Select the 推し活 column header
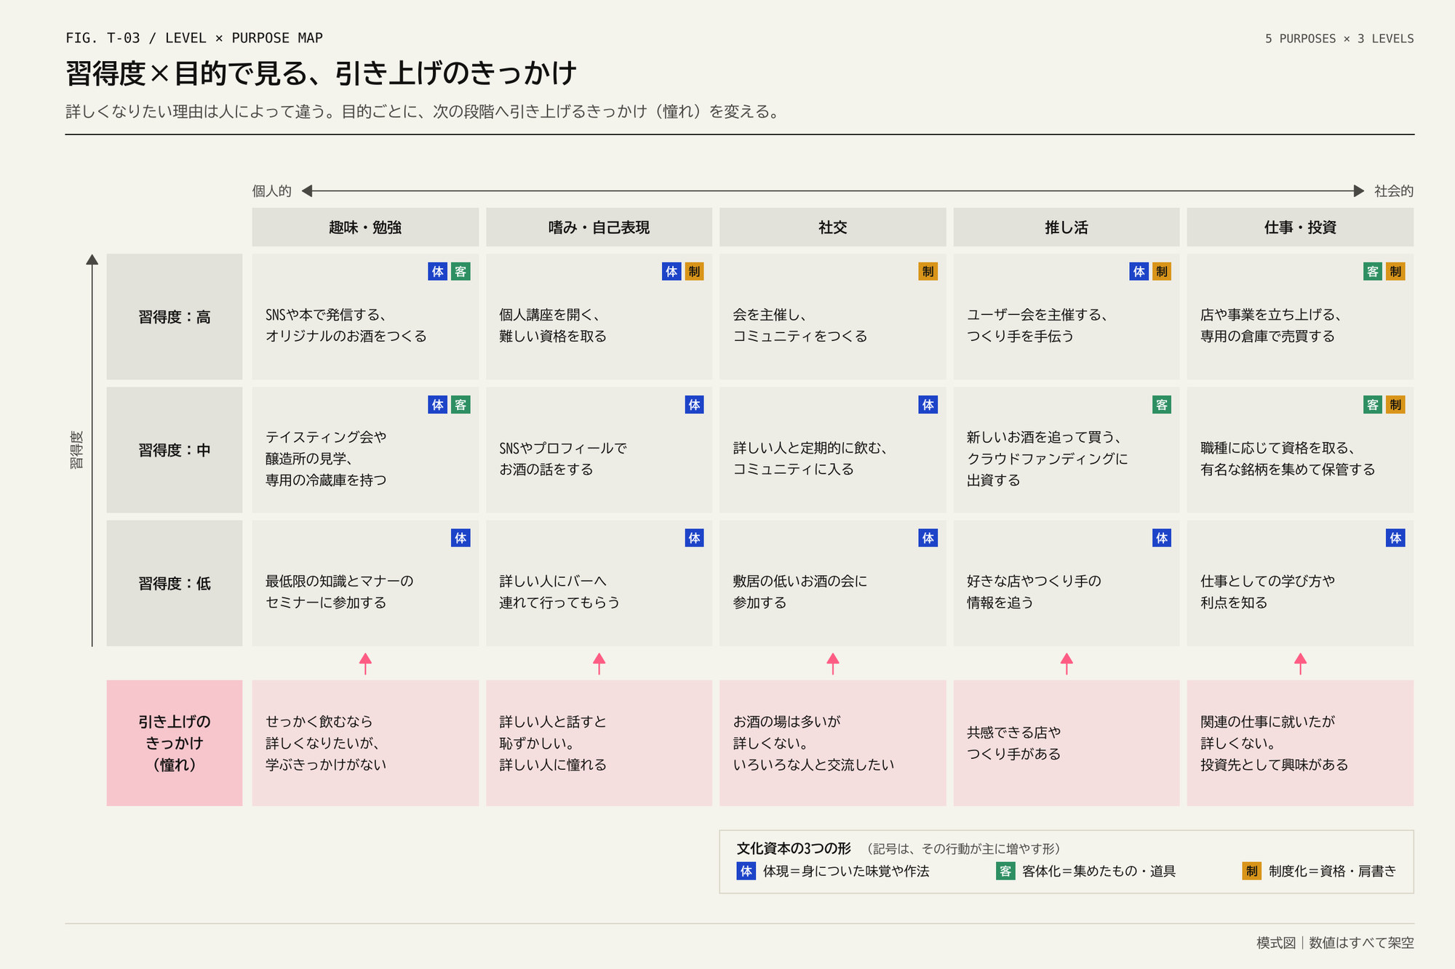The image size is (1455, 969). 1067,228
